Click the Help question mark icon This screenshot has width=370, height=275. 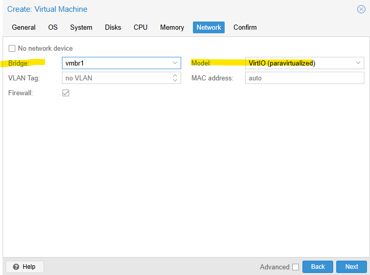tap(16, 267)
